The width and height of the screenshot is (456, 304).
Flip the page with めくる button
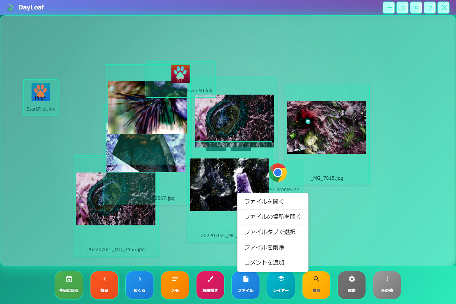[139, 285]
